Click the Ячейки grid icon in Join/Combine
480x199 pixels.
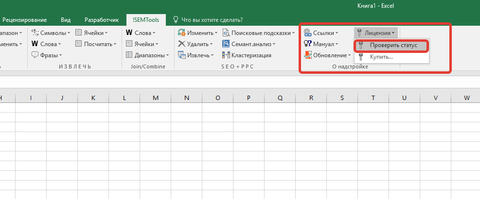pyautogui.click(x=129, y=44)
